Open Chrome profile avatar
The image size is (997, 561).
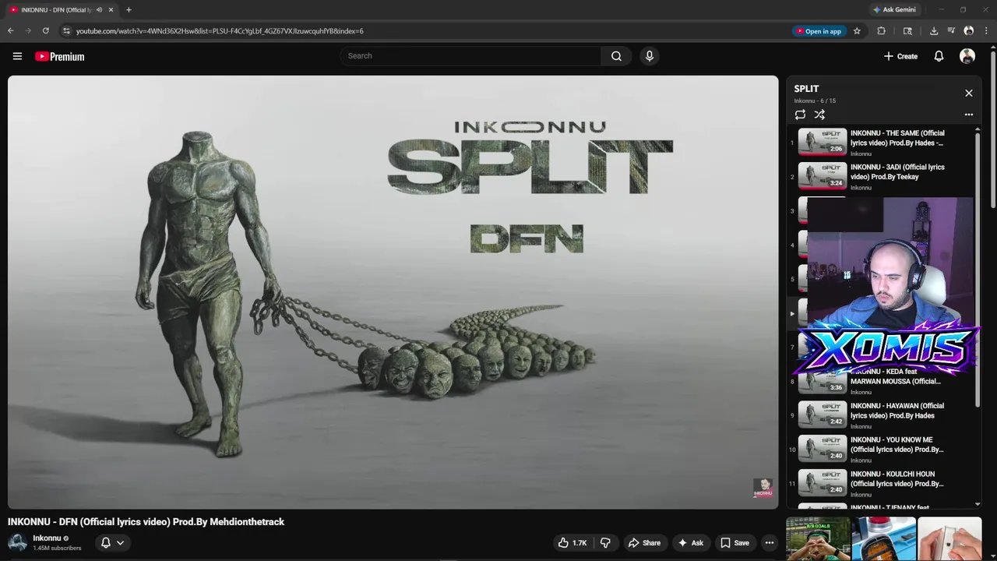pos(969,31)
